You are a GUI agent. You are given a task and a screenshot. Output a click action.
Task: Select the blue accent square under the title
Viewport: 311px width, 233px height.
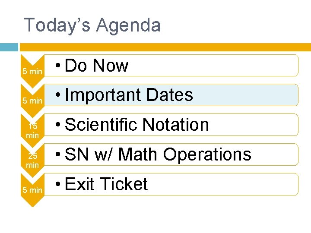(x=9, y=47)
